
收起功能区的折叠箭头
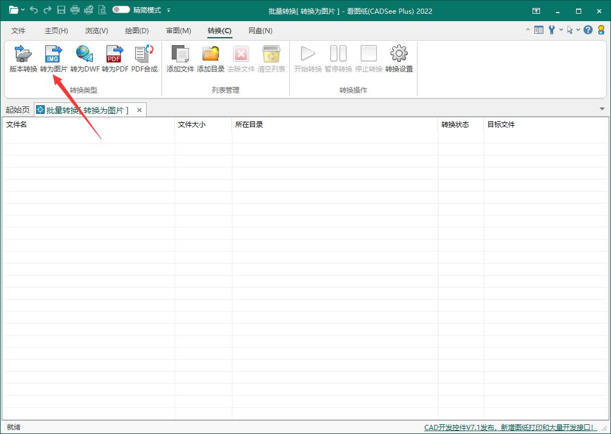[529, 30]
